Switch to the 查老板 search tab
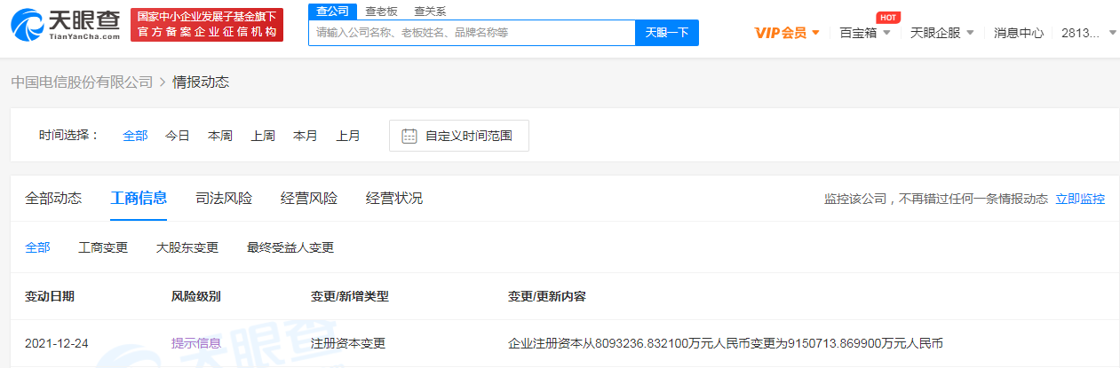The width and height of the screenshot is (1120, 368). [381, 12]
